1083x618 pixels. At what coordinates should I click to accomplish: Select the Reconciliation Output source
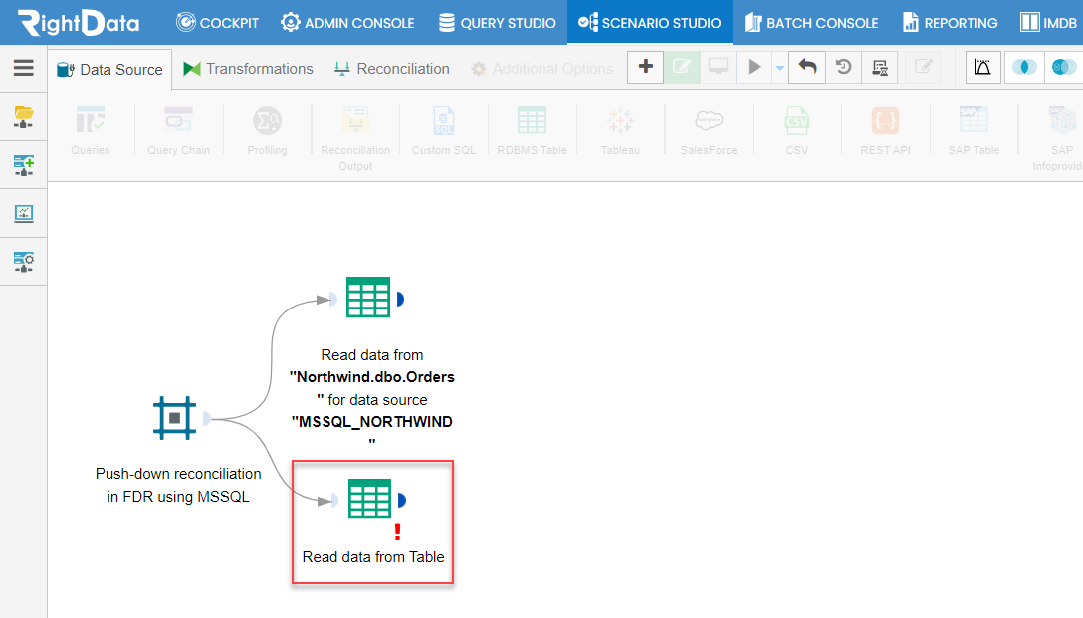(x=355, y=138)
